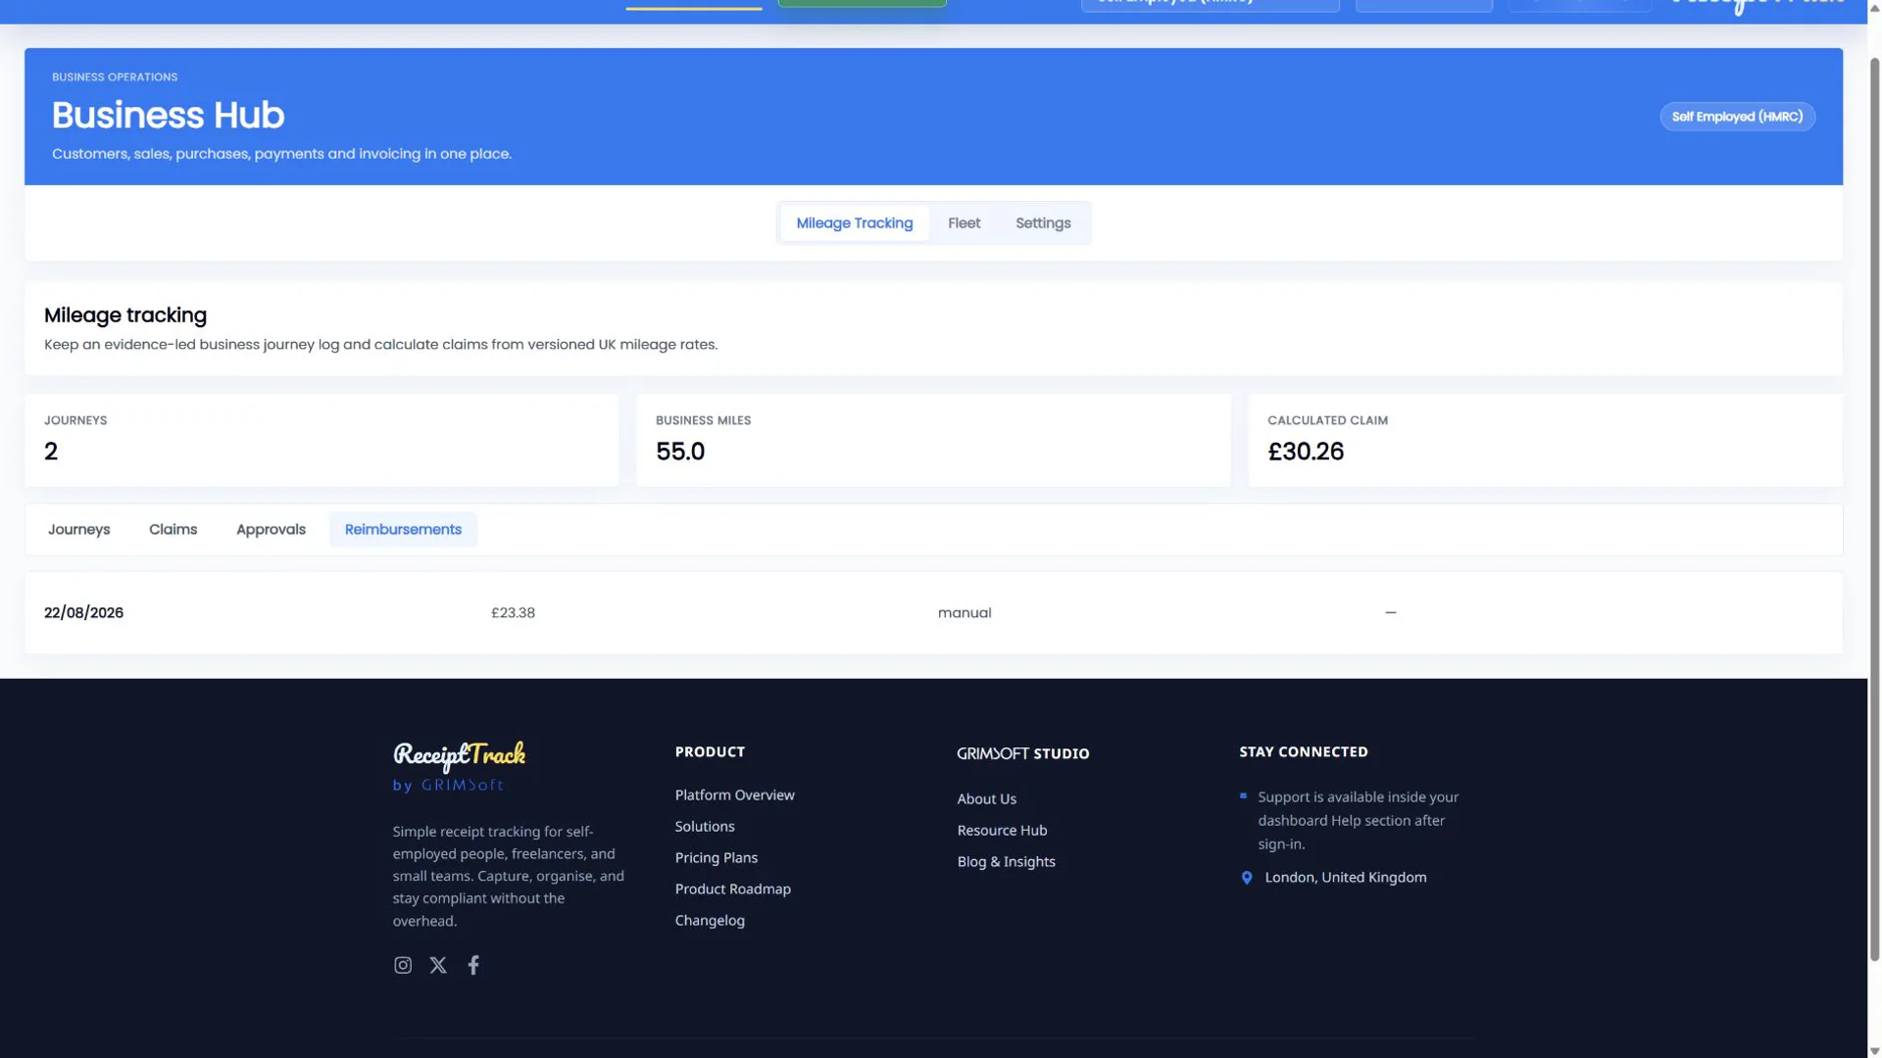Switch to the Mileage Tracking tab
The image size is (1882, 1058).
click(x=854, y=223)
